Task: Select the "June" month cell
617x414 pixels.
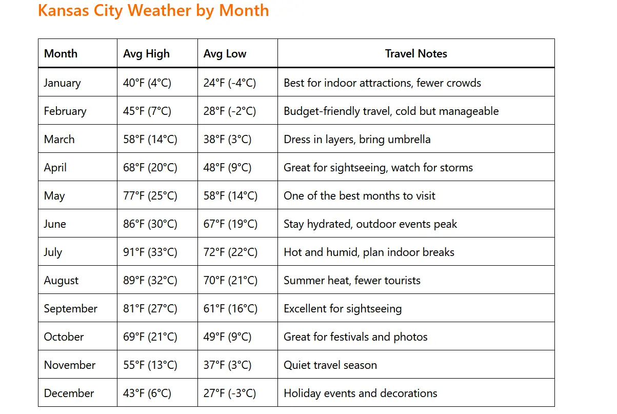Action: [55, 224]
